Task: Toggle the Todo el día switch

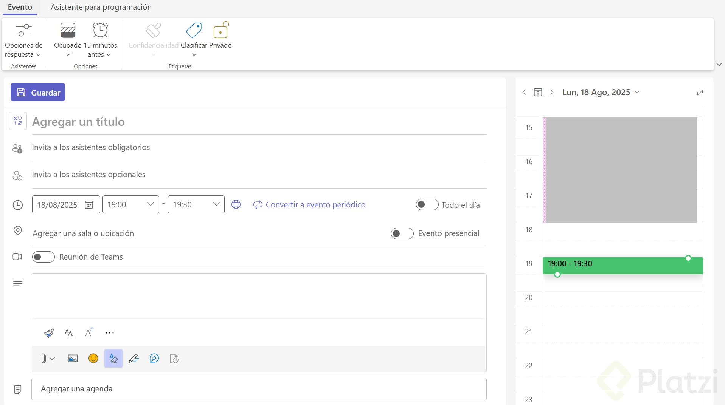Action: tap(427, 204)
